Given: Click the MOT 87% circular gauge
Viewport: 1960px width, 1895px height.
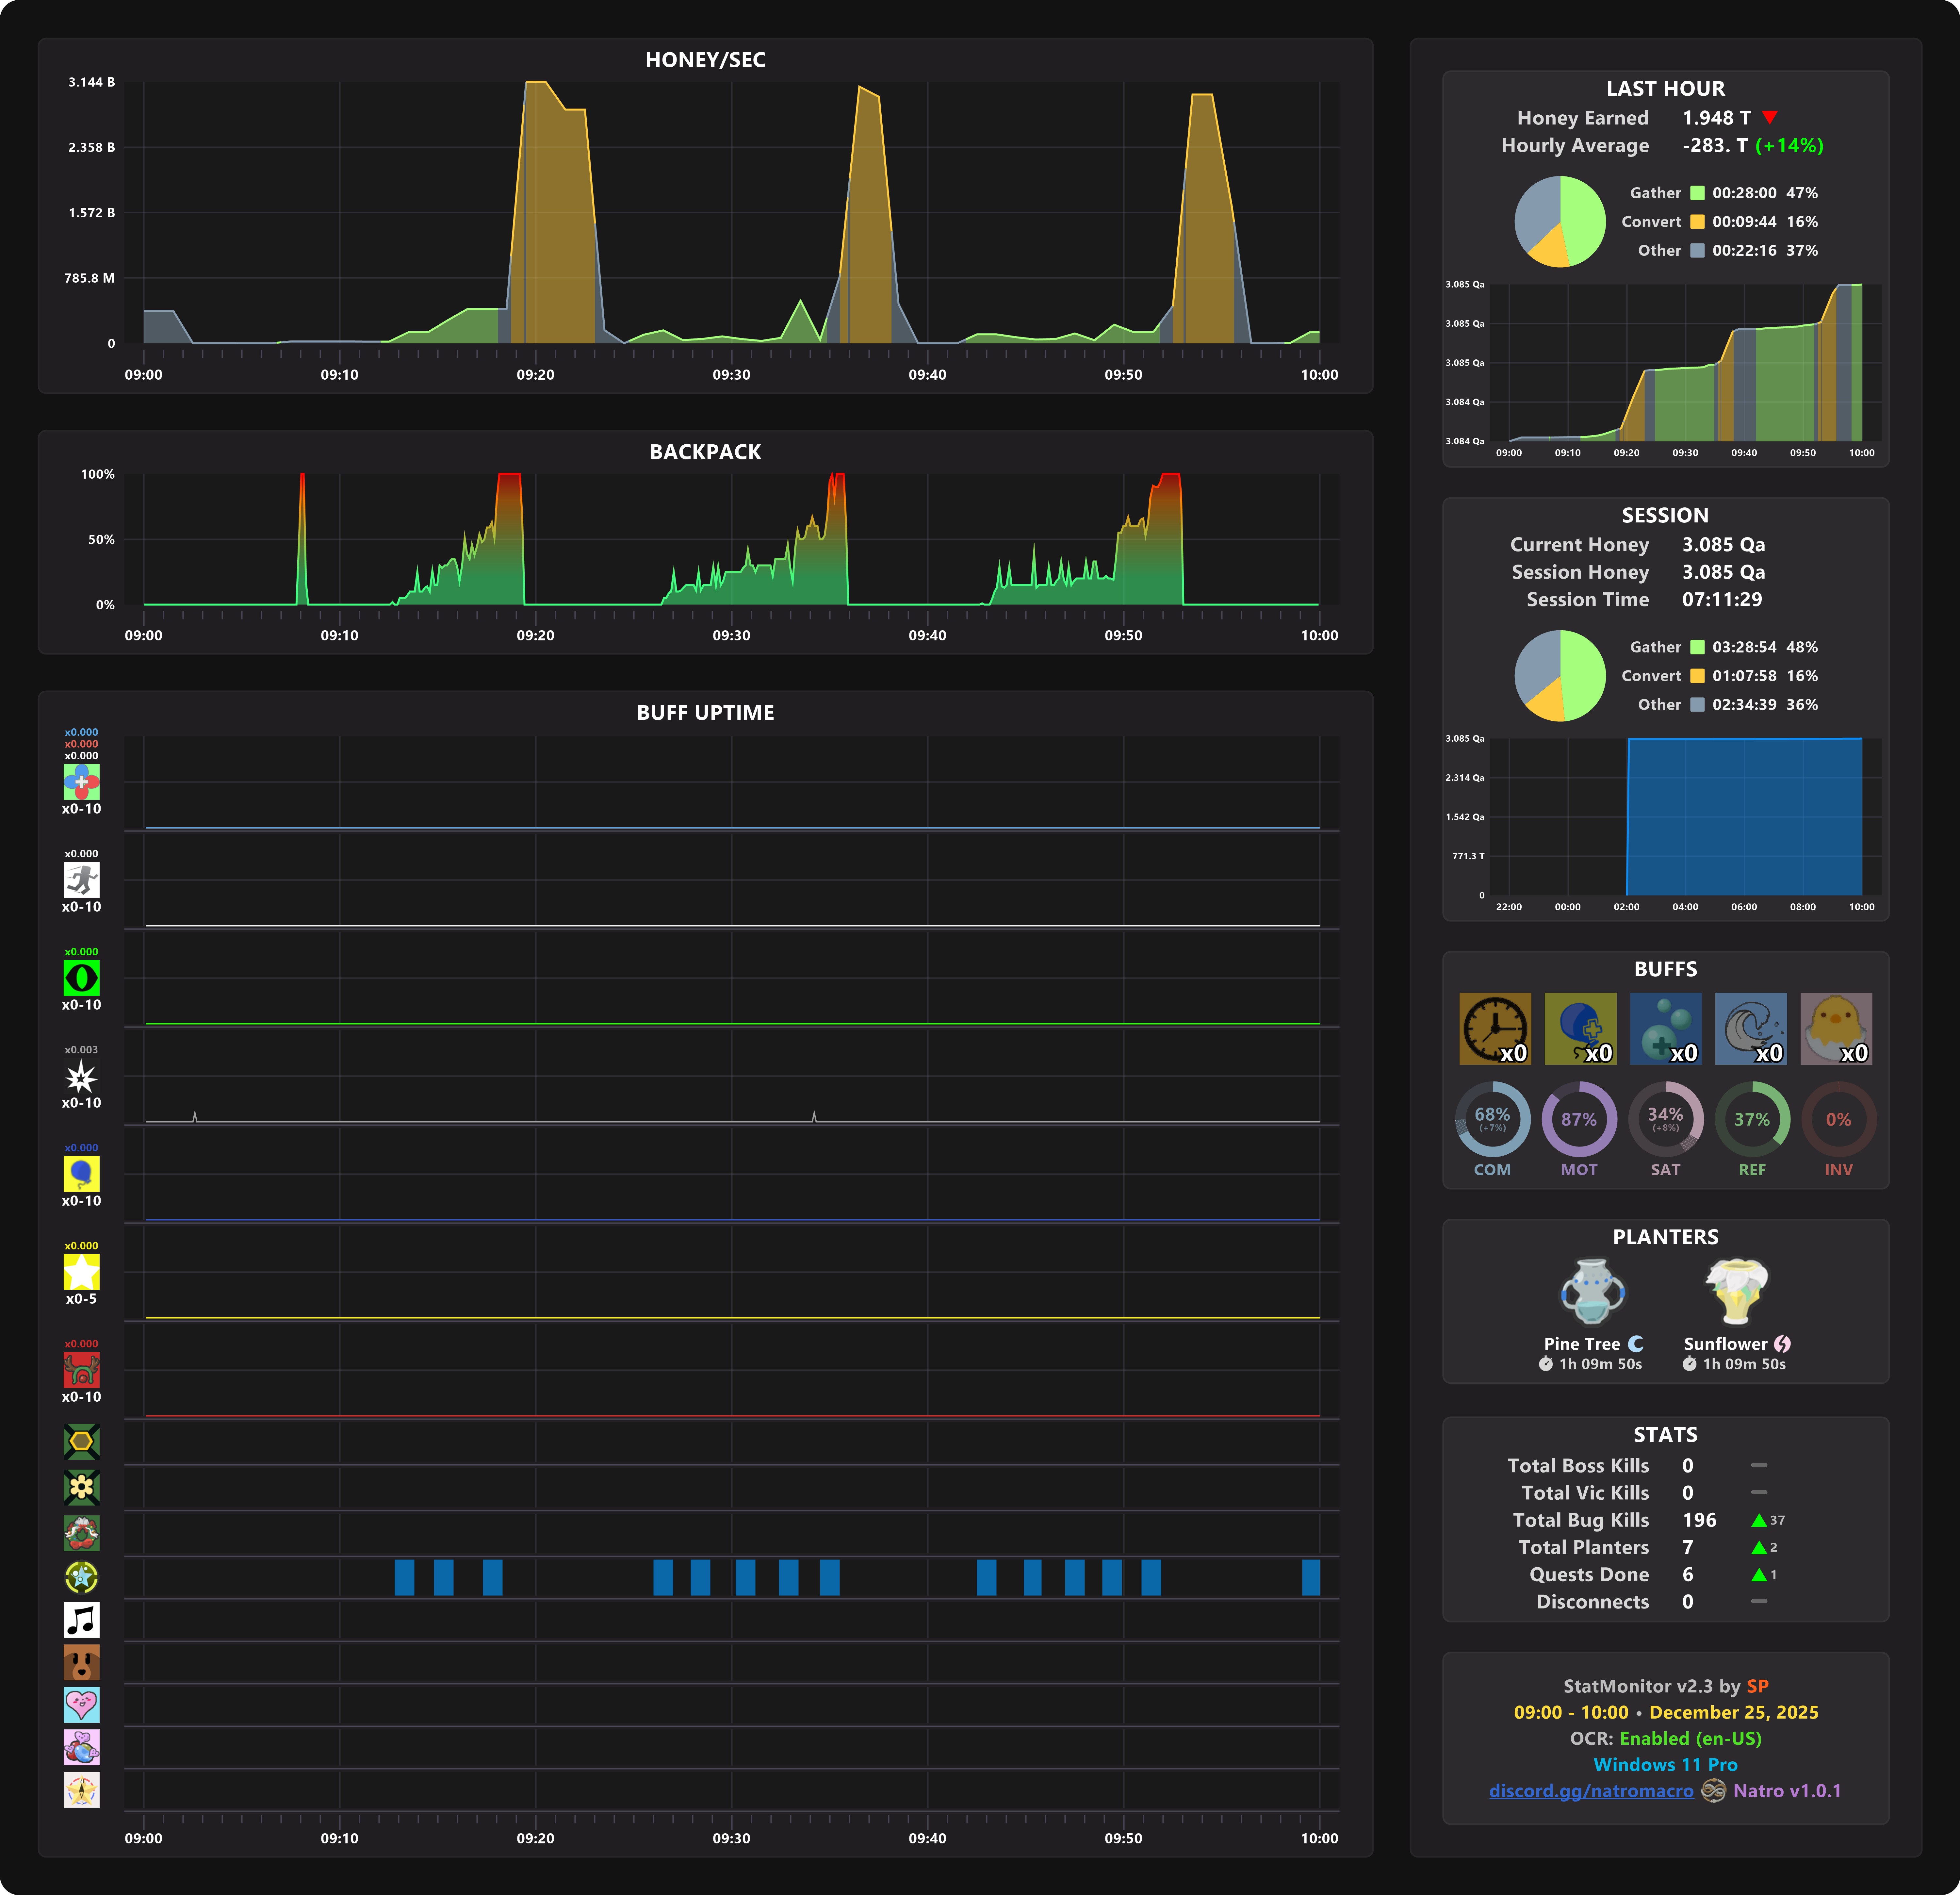Looking at the screenshot, I should 1579,1119.
